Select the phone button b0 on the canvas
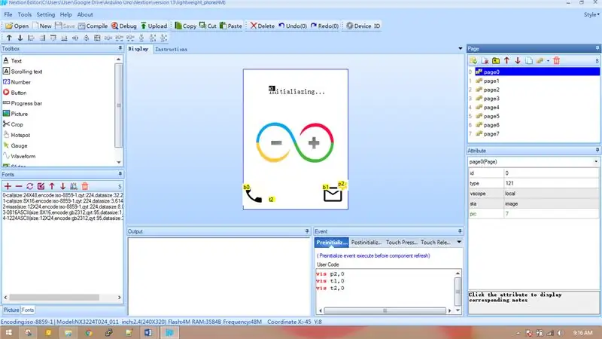 tap(253, 195)
